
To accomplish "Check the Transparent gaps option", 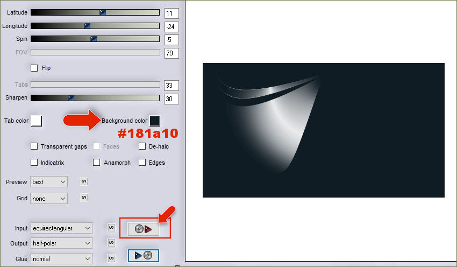I will (x=34, y=146).
